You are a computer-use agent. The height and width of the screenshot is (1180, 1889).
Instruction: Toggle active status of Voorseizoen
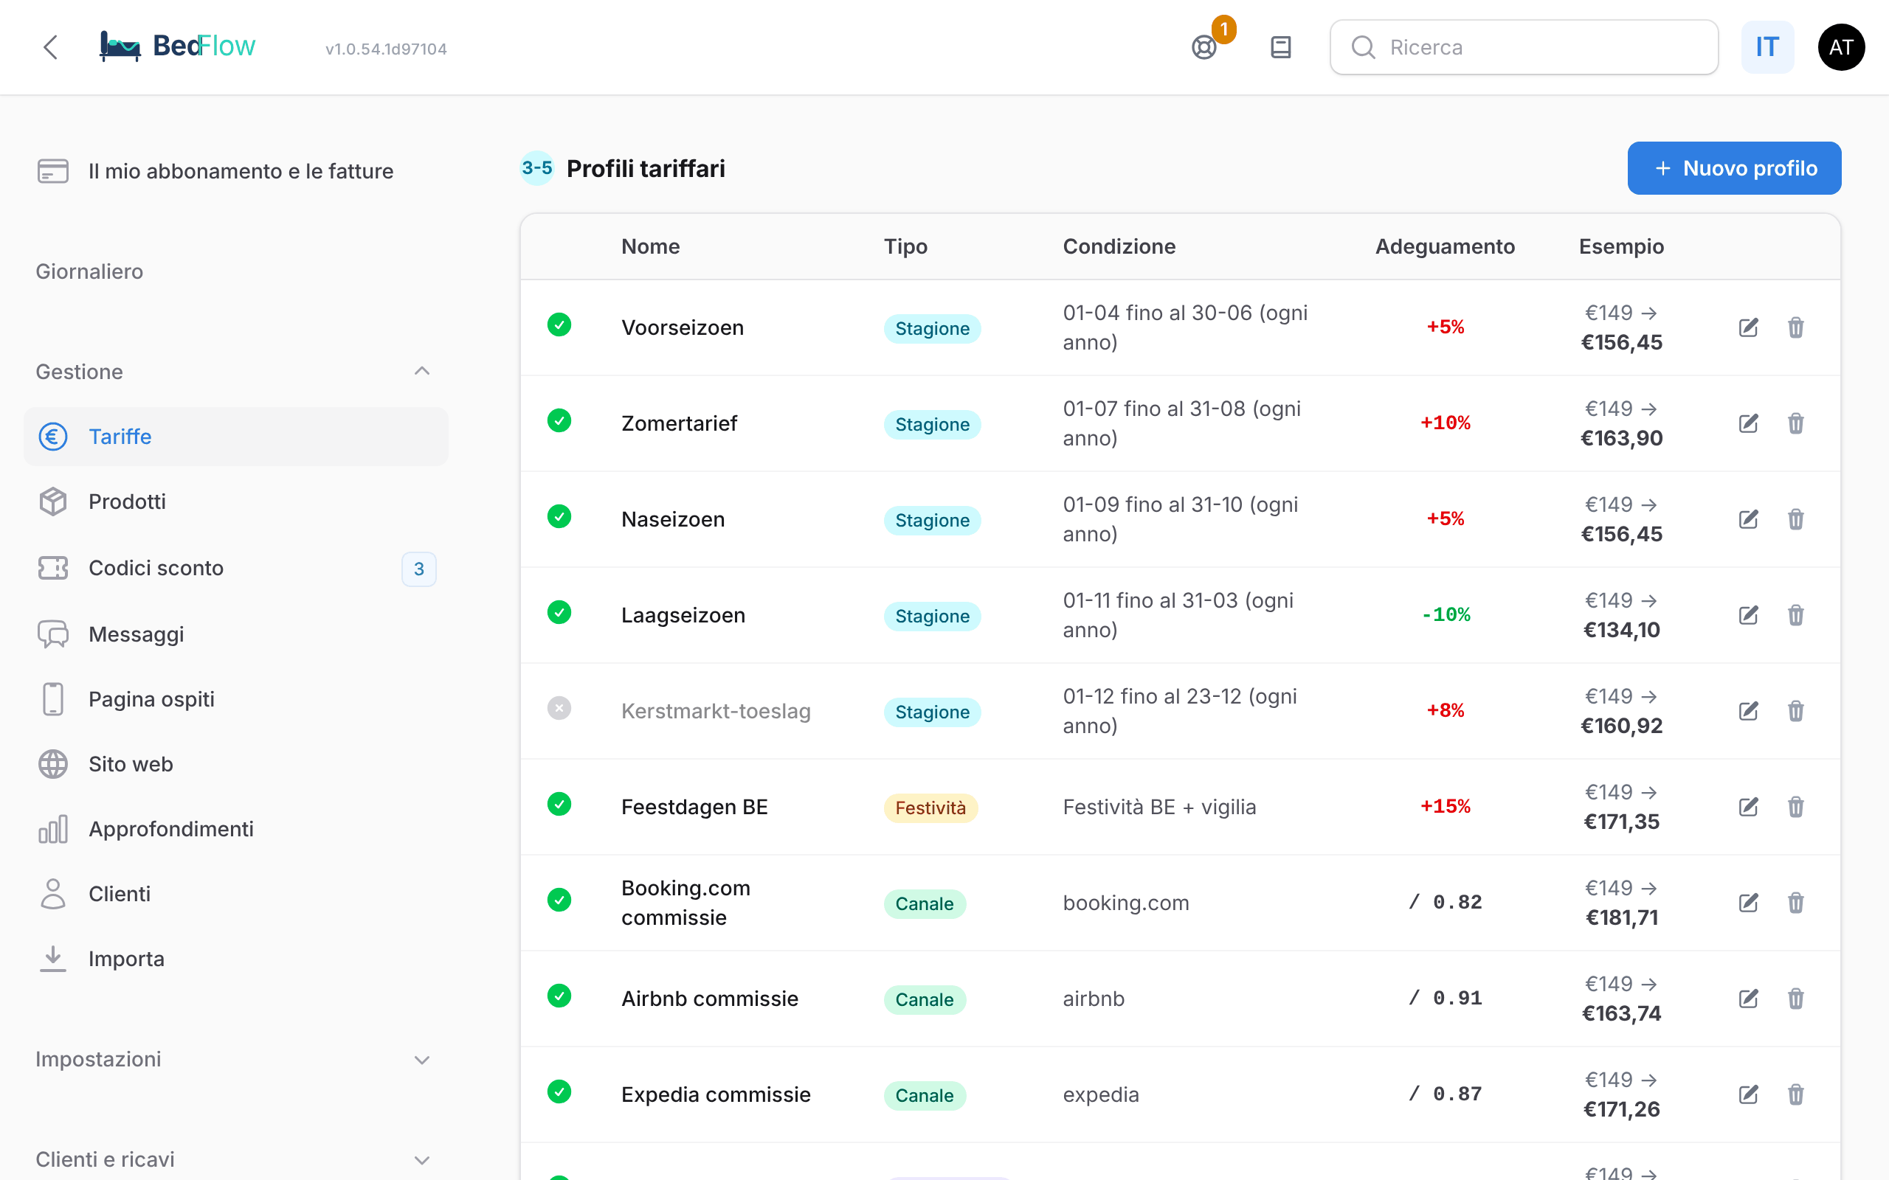click(x=559, y=324)
